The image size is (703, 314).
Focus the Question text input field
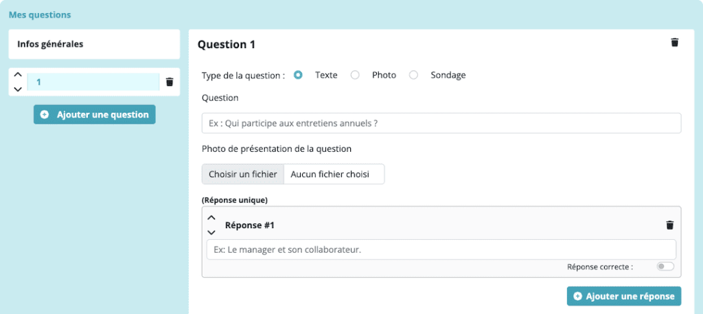(441, 124)
